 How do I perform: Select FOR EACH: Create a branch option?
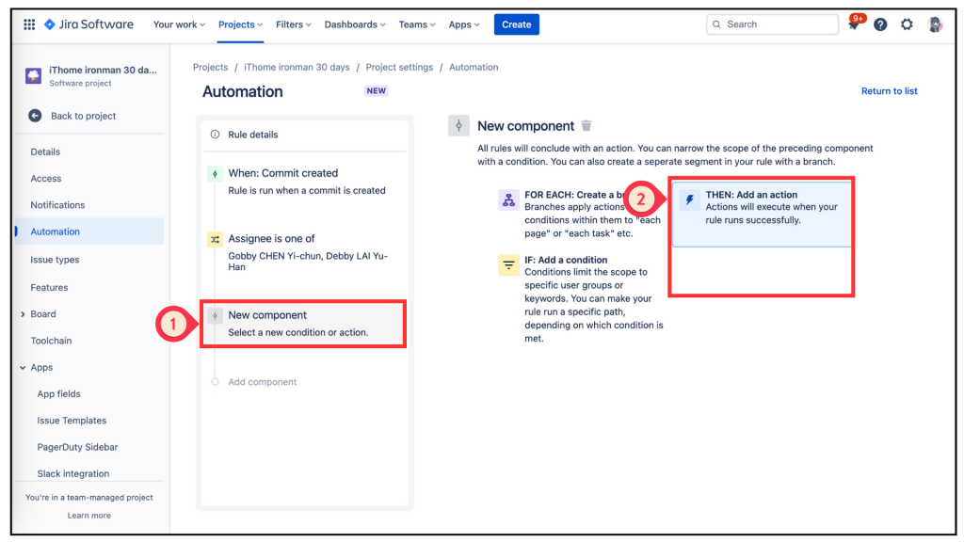coord(582,214)
